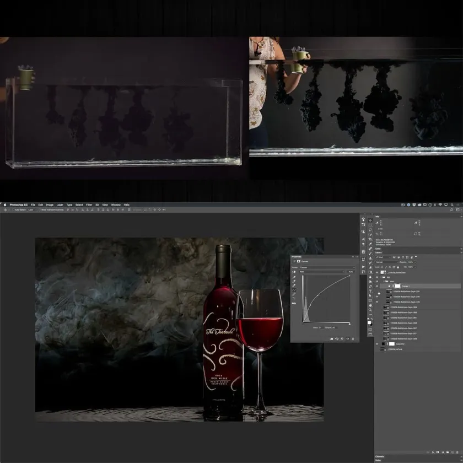Select the Move tool in the toolbar
Viewport: 463px width, 463px height.
pyautogui.click(x=370, y=220)
